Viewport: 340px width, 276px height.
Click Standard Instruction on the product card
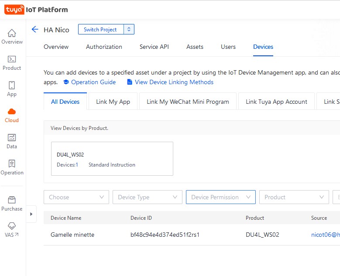[112, 165]
